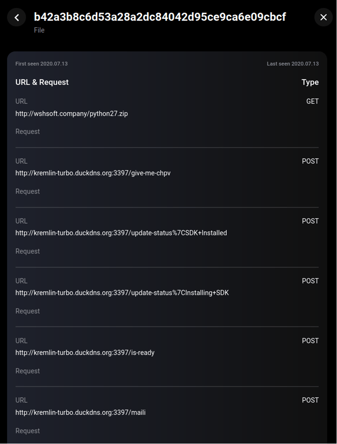
Task: Expand Request under the is-ready URL
Action: point(28,371)
